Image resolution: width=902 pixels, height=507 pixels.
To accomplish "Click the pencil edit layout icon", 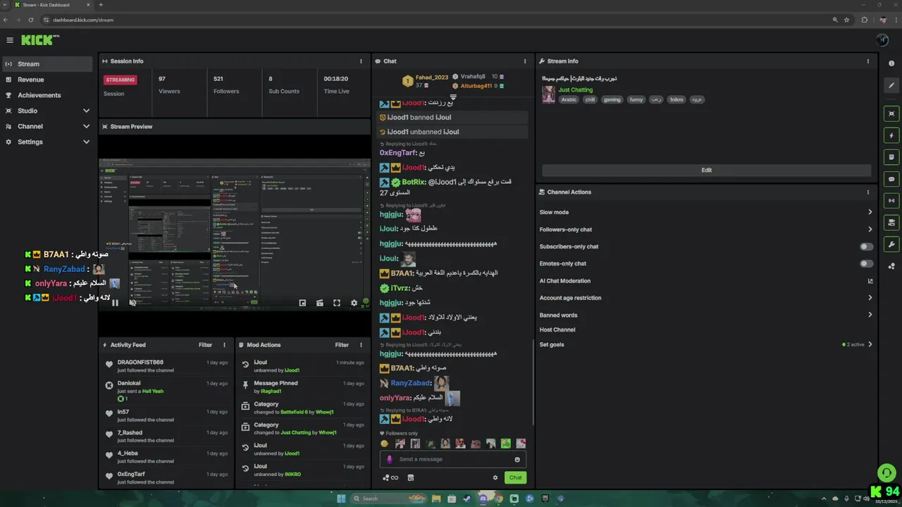I will [x=891, y=85].
